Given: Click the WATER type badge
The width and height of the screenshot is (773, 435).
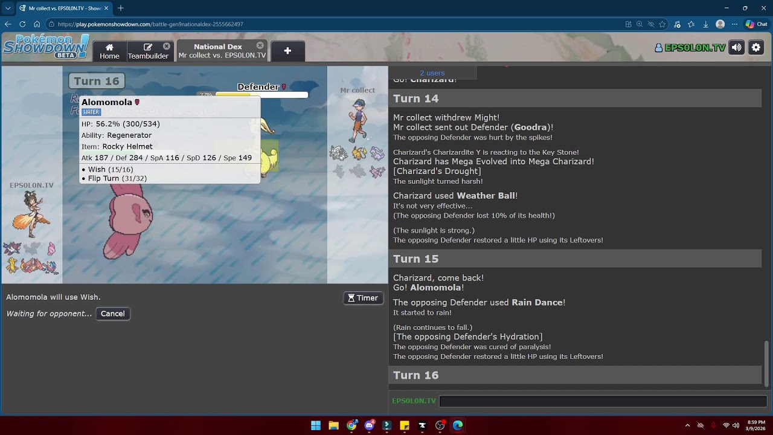Looking at the screenshot, I should [91, 112].
